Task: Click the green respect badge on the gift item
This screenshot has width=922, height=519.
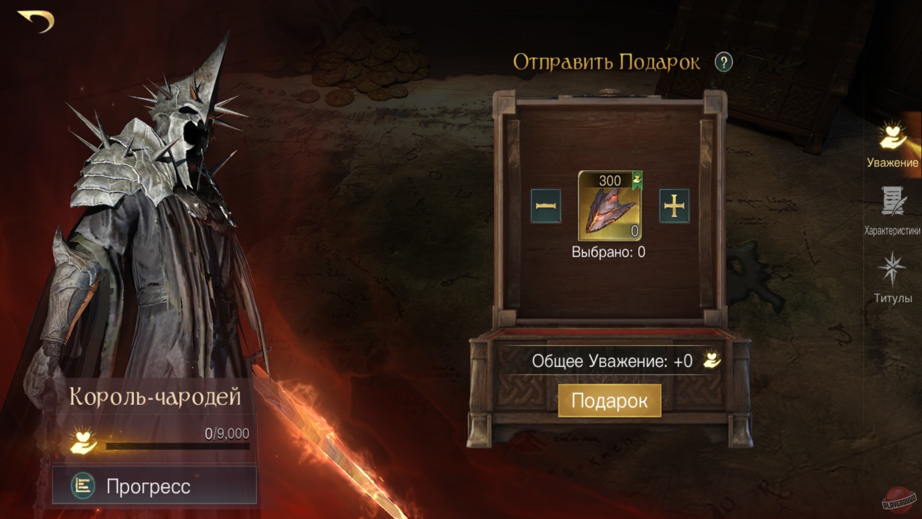Action: click(x=637, y=180)
